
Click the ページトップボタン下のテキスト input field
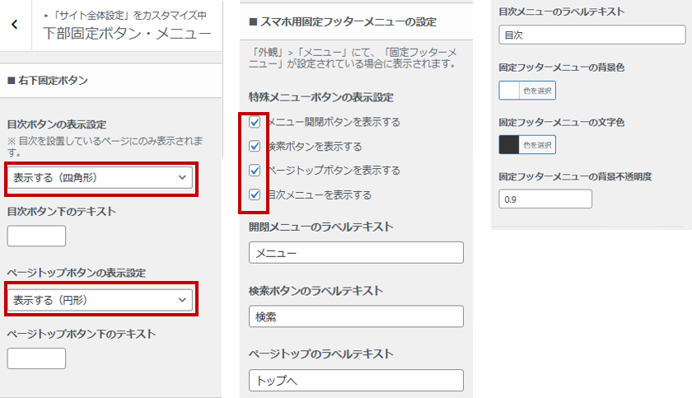click(36, 358)
